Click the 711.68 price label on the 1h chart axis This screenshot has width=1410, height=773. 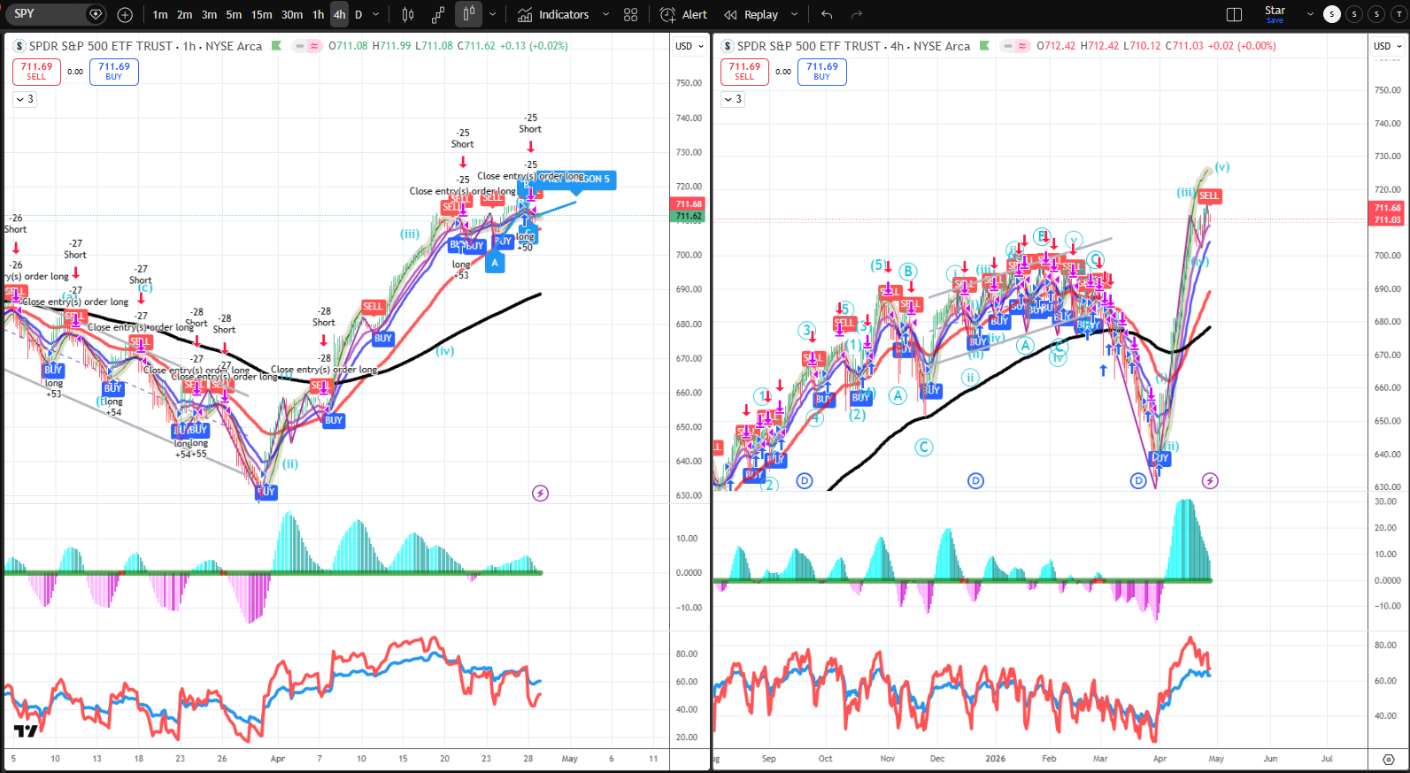point(689,204)
